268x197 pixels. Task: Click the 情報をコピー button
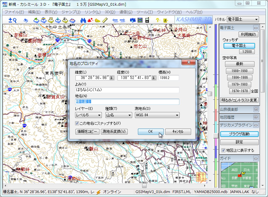click(87, 132)
